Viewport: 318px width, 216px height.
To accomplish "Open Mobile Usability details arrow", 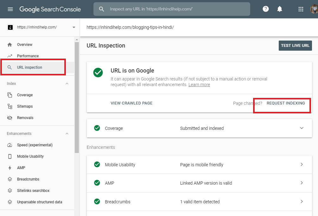I will pyautogui.click(x=302, y=164).
